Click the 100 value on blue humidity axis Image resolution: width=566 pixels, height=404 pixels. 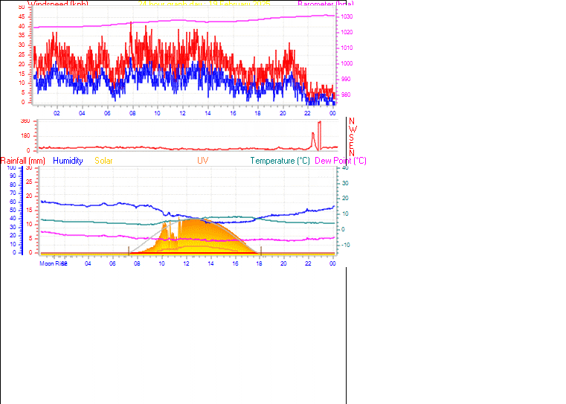click(12, 168)
